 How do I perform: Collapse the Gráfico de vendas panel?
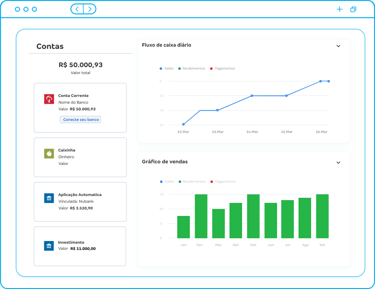(x=338, y=162)
